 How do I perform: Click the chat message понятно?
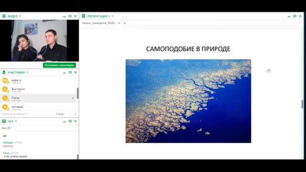click(x=8, y=146)
